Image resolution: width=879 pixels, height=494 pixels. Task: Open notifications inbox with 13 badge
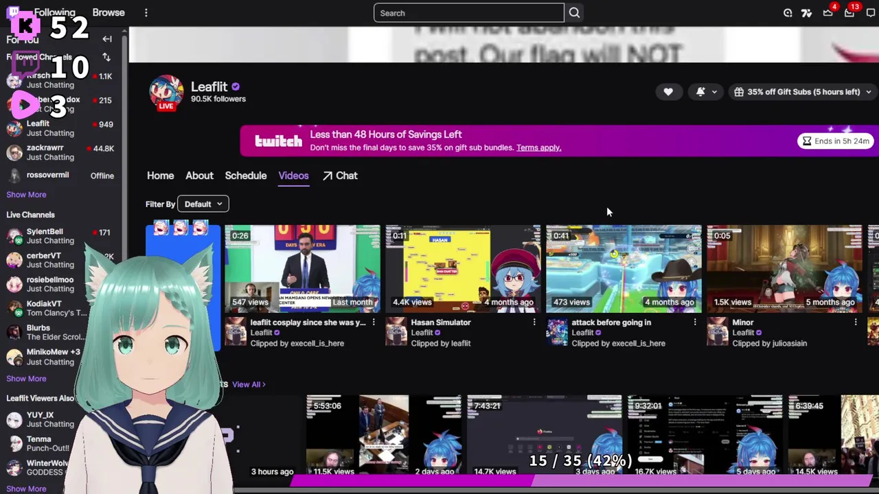click(x=849, y=13)
